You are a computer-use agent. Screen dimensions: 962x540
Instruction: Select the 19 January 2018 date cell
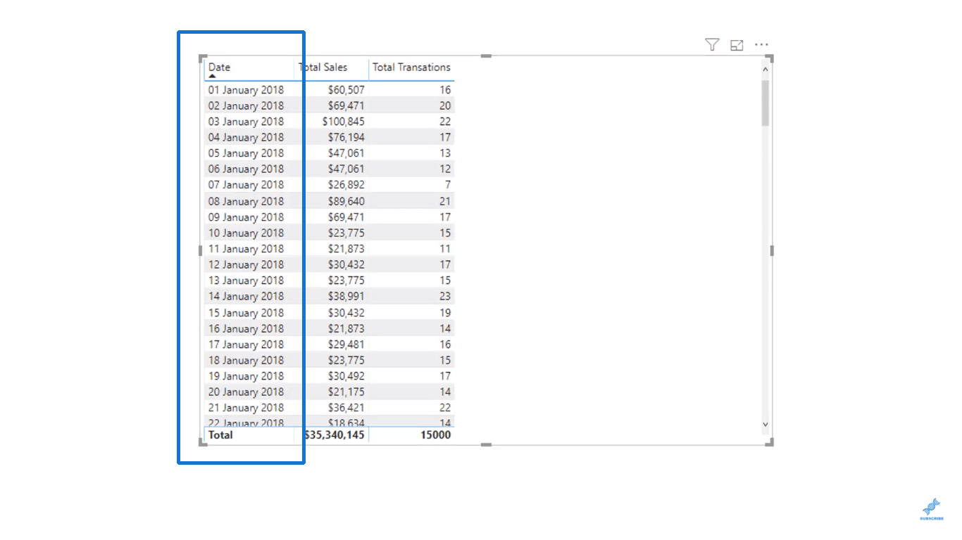click(246, 376)
